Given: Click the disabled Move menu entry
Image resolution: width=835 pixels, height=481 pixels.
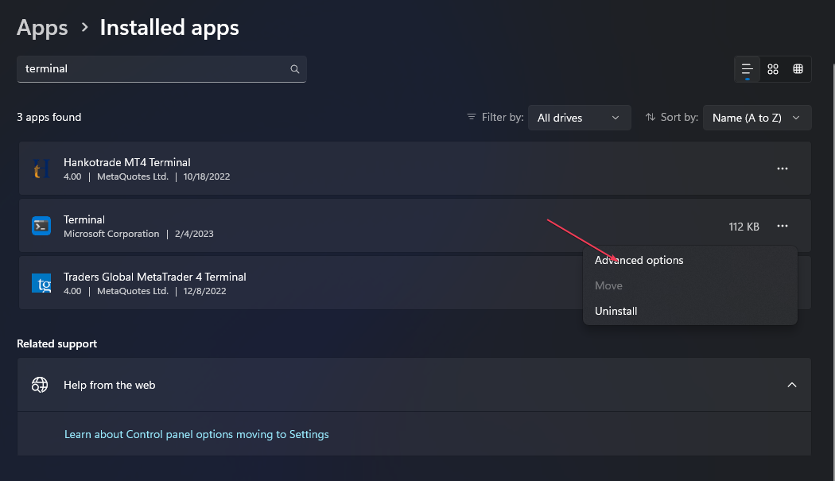Looking at the screenshot, I should click(689, 285).
